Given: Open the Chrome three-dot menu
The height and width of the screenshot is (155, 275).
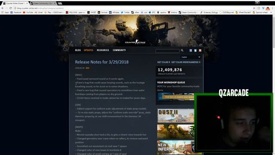Looking at the screenshot, I should [x=272, y=8].
